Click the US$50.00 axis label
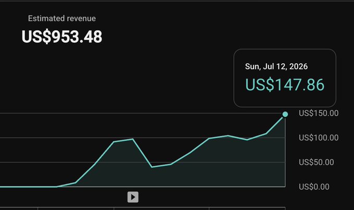 click(x=317, y=162)
